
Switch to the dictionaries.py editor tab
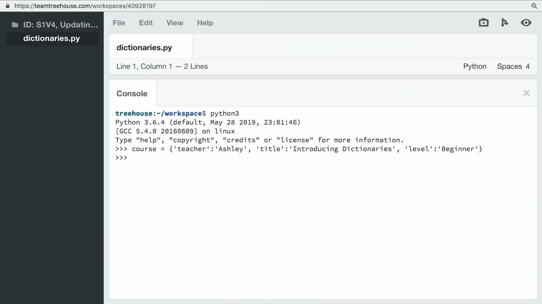[x=144, y=47]
